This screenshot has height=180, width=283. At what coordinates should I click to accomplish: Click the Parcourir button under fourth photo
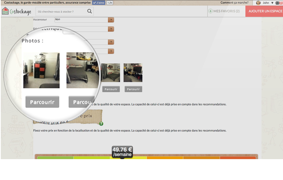coord(133,89)
